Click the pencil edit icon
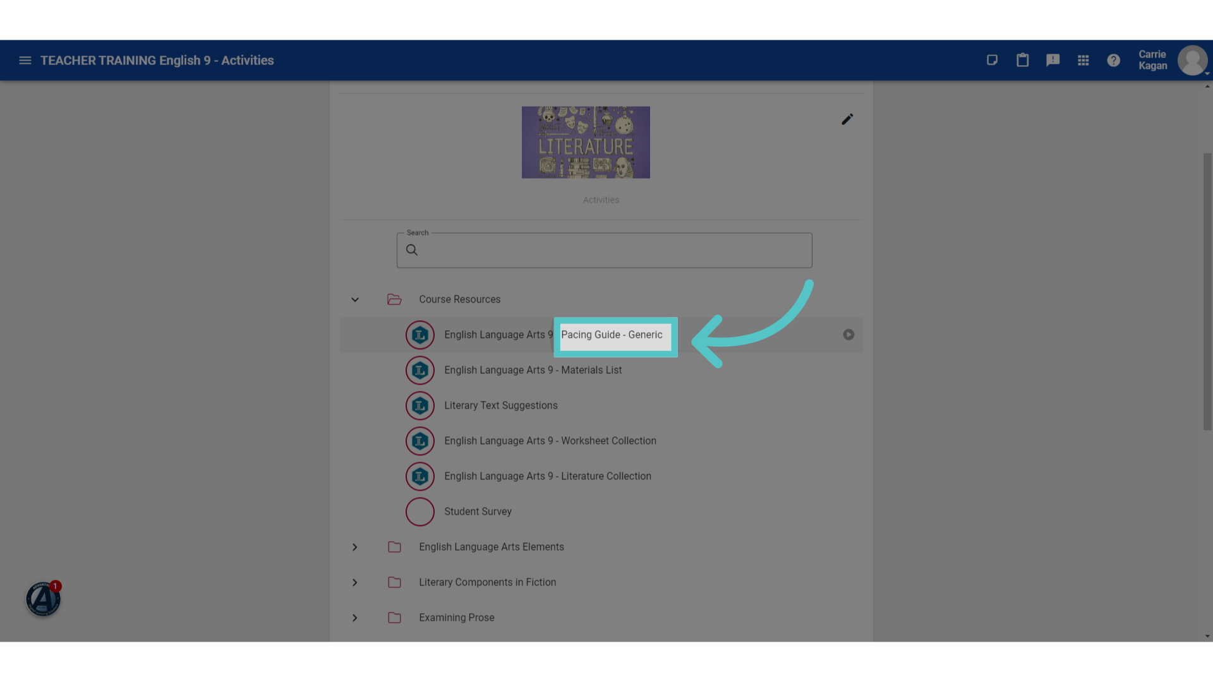The width and height of the screenshot is (1213, 682). (x=847, y=119)
